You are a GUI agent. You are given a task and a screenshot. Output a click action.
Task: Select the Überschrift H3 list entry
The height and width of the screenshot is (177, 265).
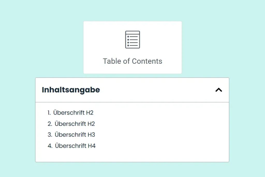point(75,135)
